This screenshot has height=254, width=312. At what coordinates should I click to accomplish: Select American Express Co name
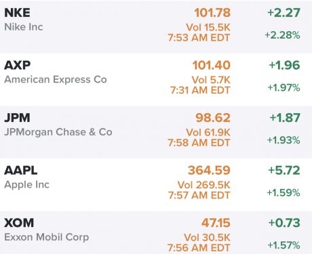[x=56, y=79]
